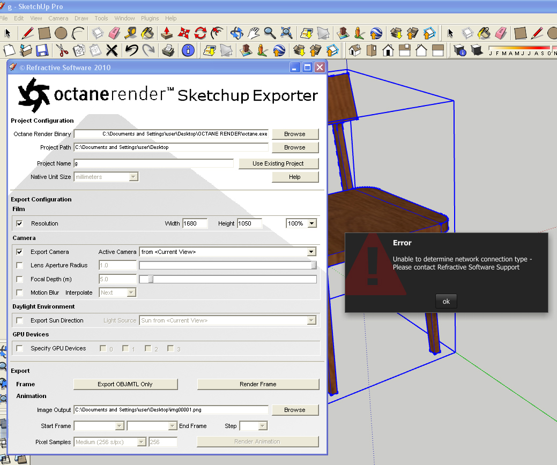557x465 pixels.
Task: Open the Draw menu
Action: coord(81,18)
